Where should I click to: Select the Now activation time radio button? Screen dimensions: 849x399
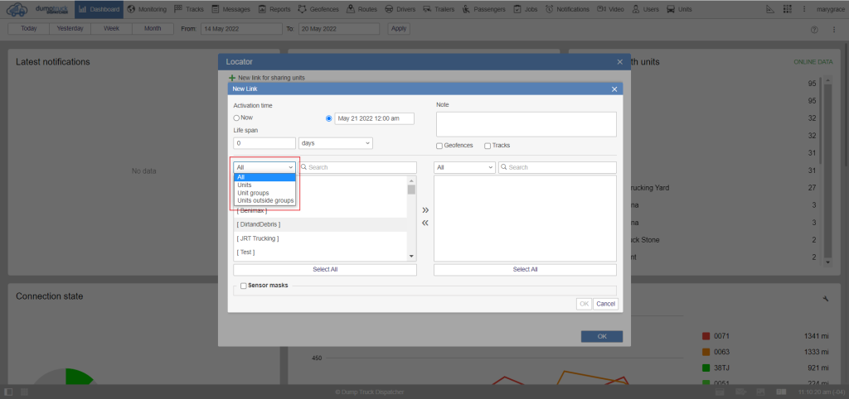tap(236, 118)
